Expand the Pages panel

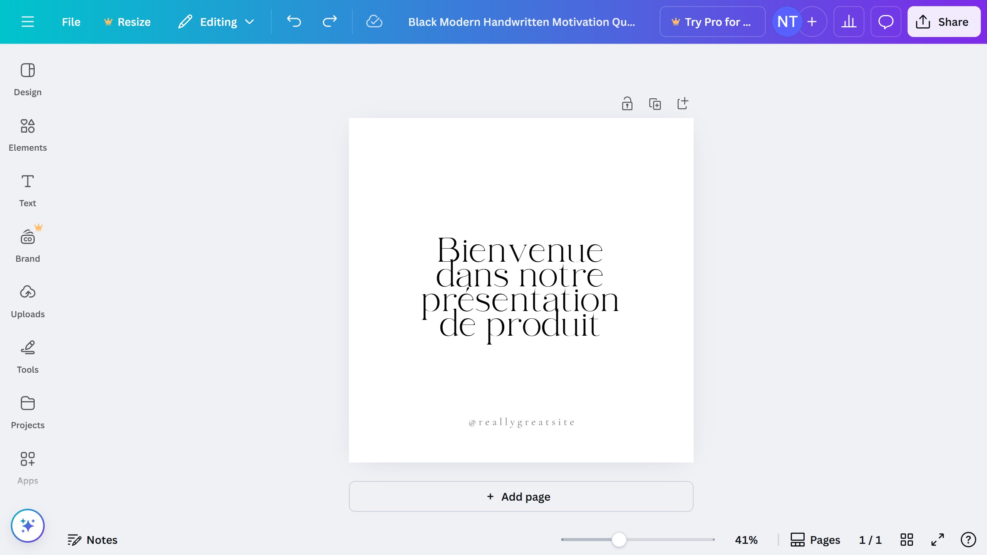click(x=816, y=540)
